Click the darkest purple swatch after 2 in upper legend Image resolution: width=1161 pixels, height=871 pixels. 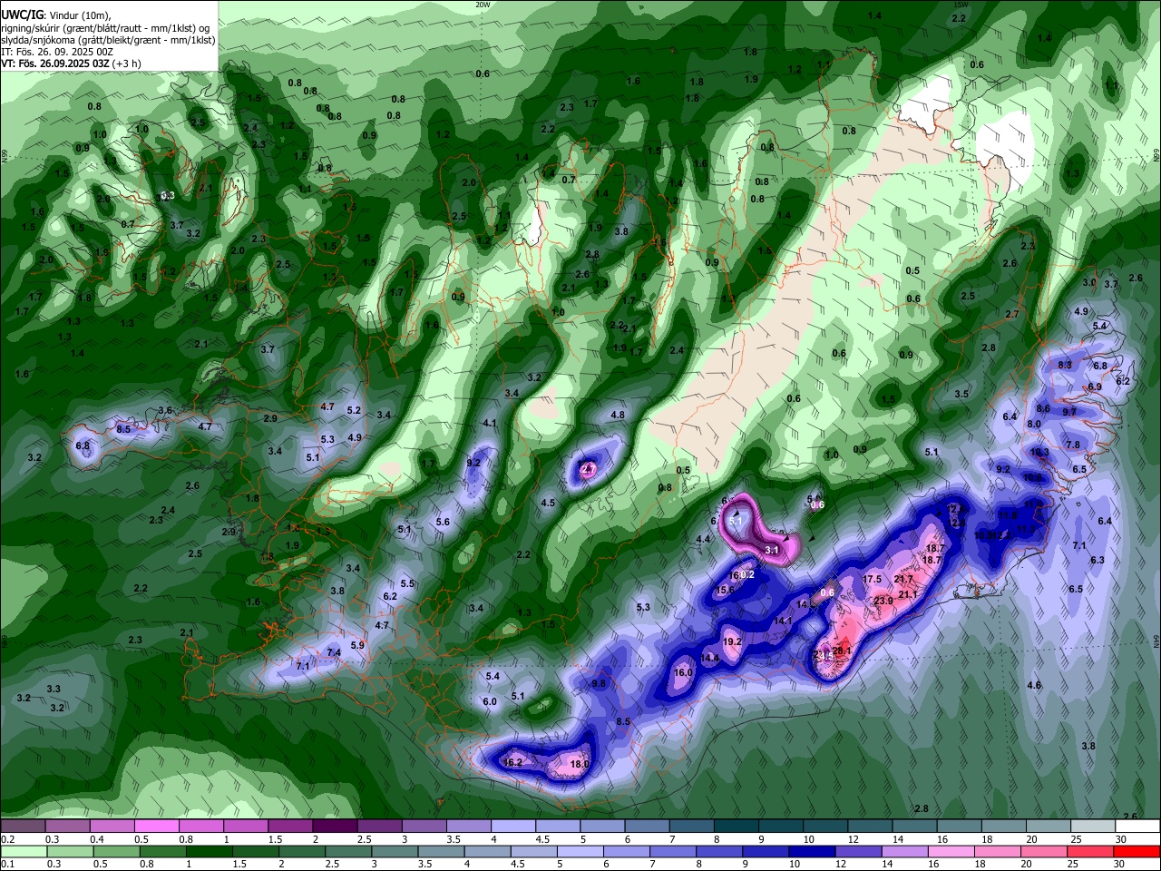[334, 827]
